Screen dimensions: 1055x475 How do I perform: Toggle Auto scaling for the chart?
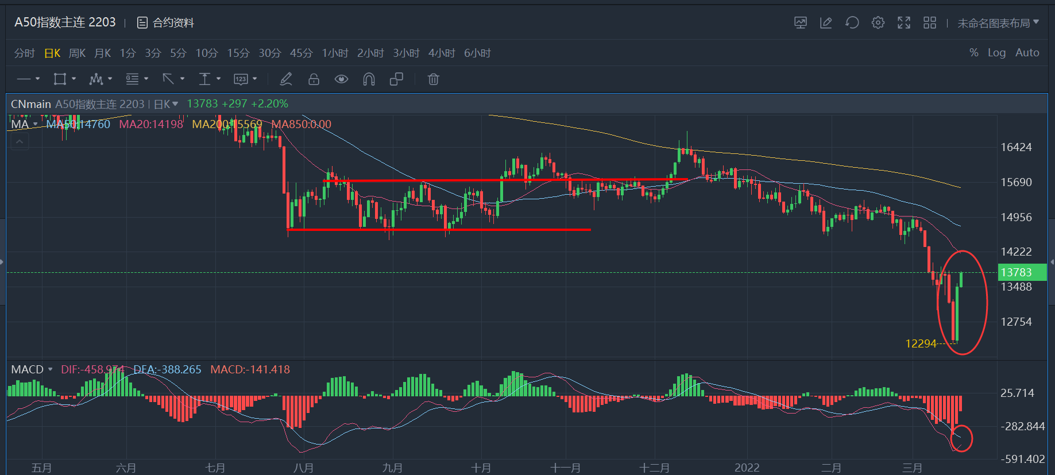click(1027, 53)
